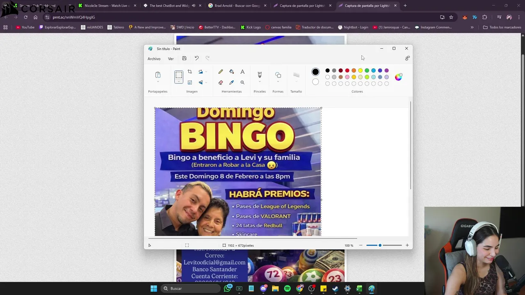Click the browser address bar URL
The width and height of the screenshot is (525, 295).
(x=74, y=17)
